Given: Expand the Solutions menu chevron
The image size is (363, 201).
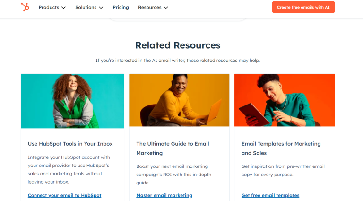Looking at the screenshot, I should pos(101,8).
